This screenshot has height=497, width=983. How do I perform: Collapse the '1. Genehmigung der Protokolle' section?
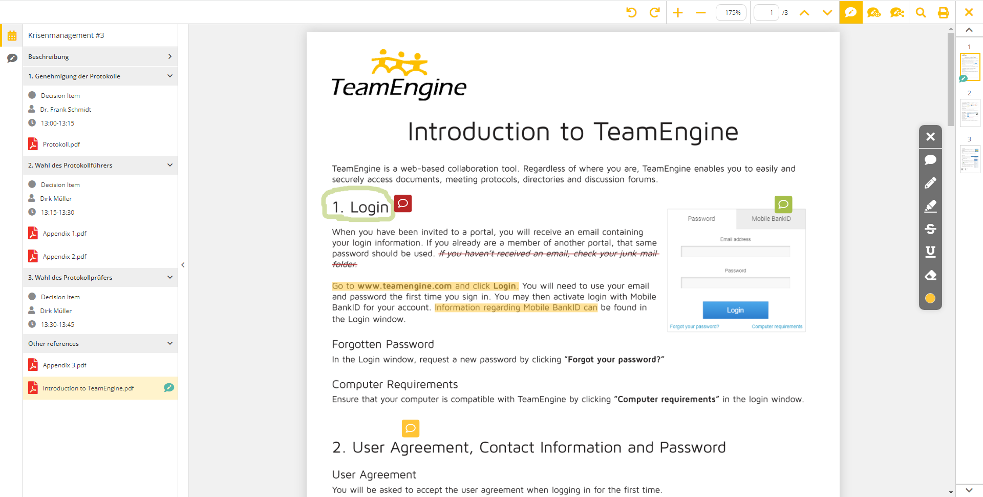coord(169,75)
